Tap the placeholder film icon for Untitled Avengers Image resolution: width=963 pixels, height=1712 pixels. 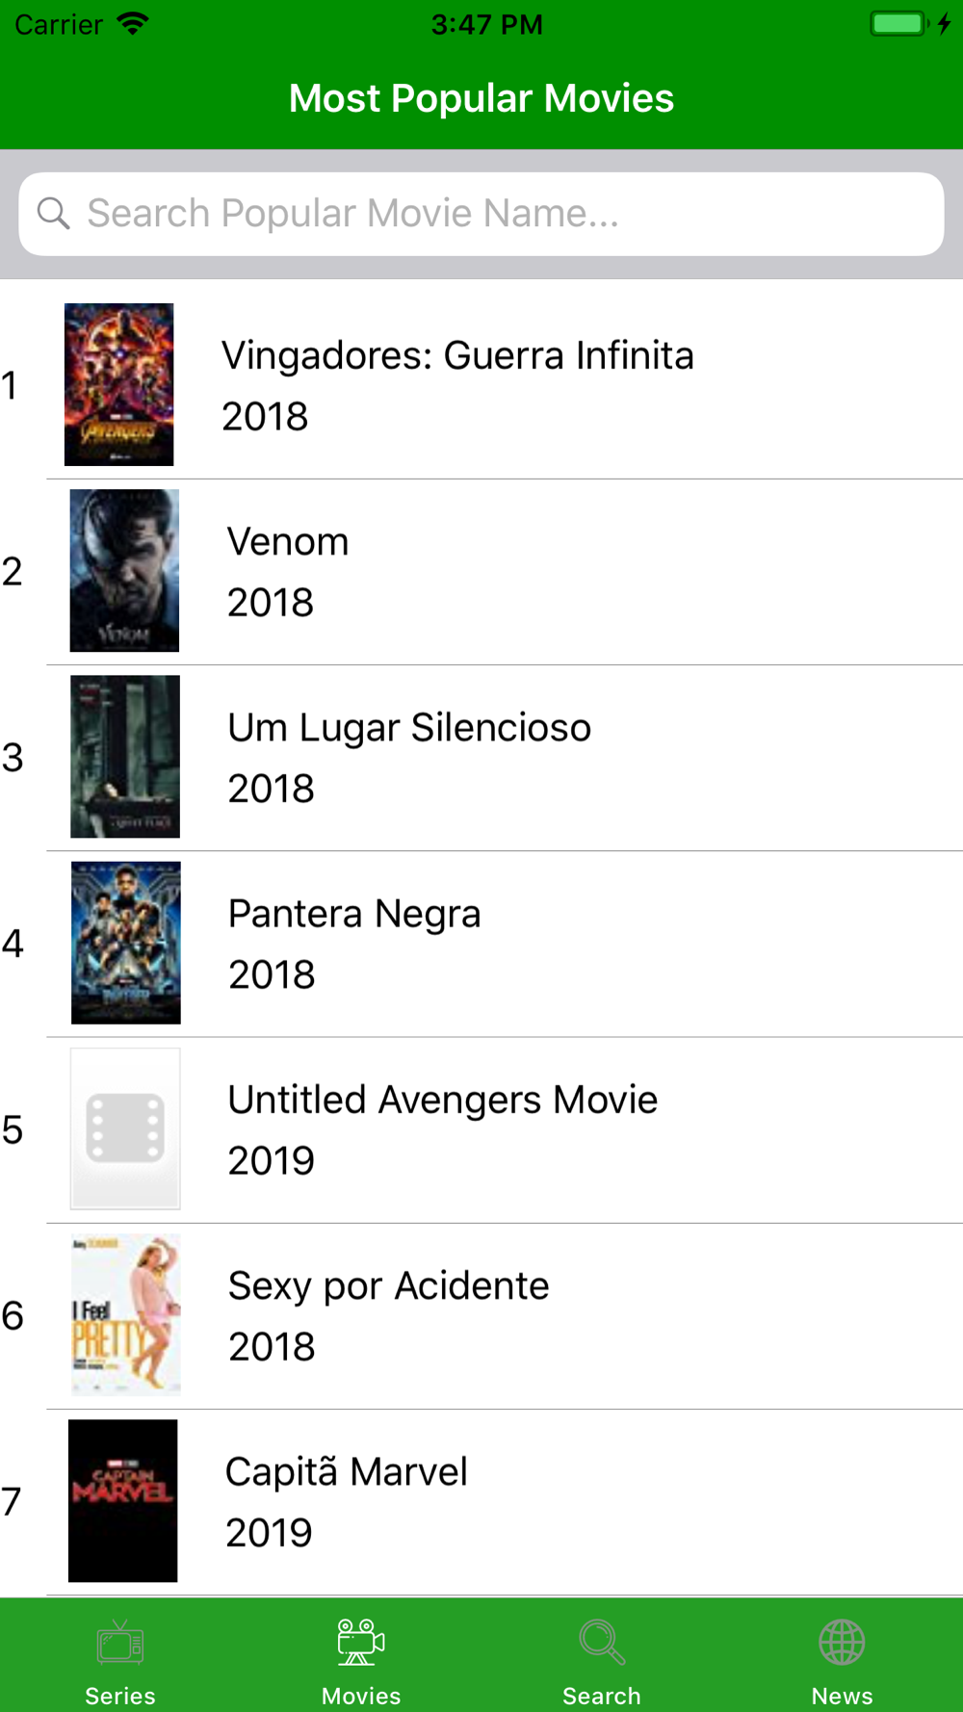(x=125, y=1128)
